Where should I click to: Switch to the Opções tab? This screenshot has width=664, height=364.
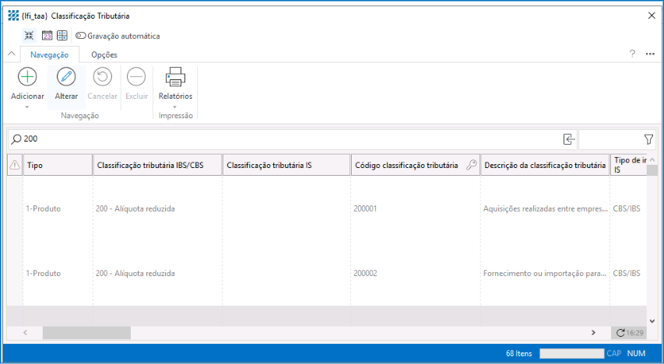point(104,54)
